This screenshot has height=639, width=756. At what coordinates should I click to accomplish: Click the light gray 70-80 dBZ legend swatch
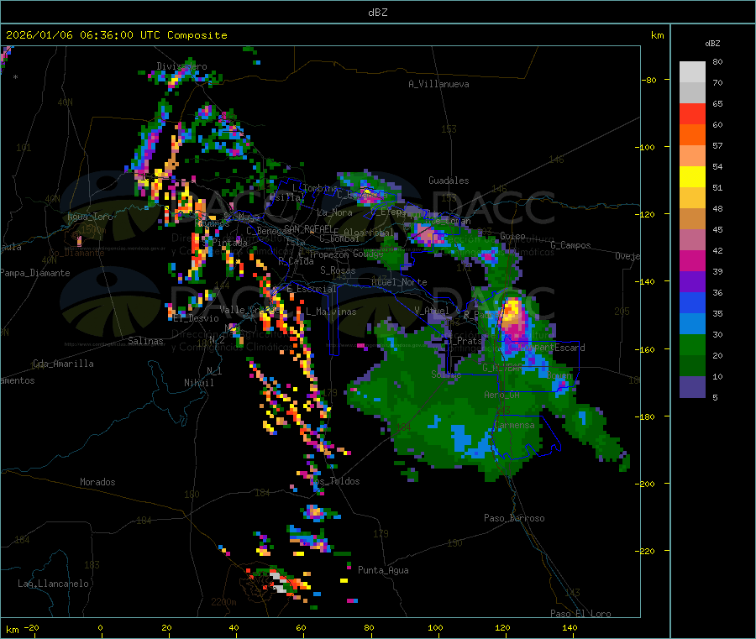tap(692, 72)
